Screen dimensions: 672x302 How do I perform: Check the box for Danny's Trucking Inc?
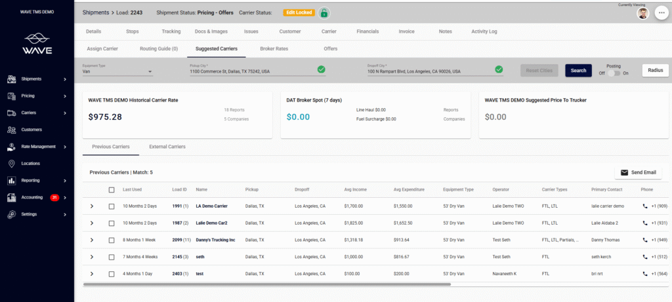112,240
